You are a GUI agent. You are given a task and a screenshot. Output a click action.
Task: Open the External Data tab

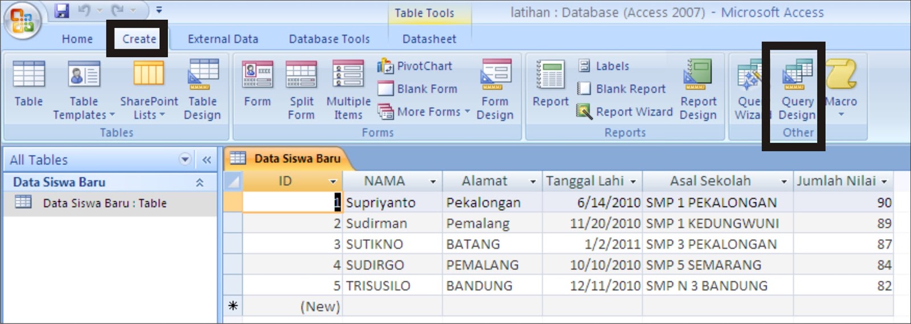click(223, 39)
